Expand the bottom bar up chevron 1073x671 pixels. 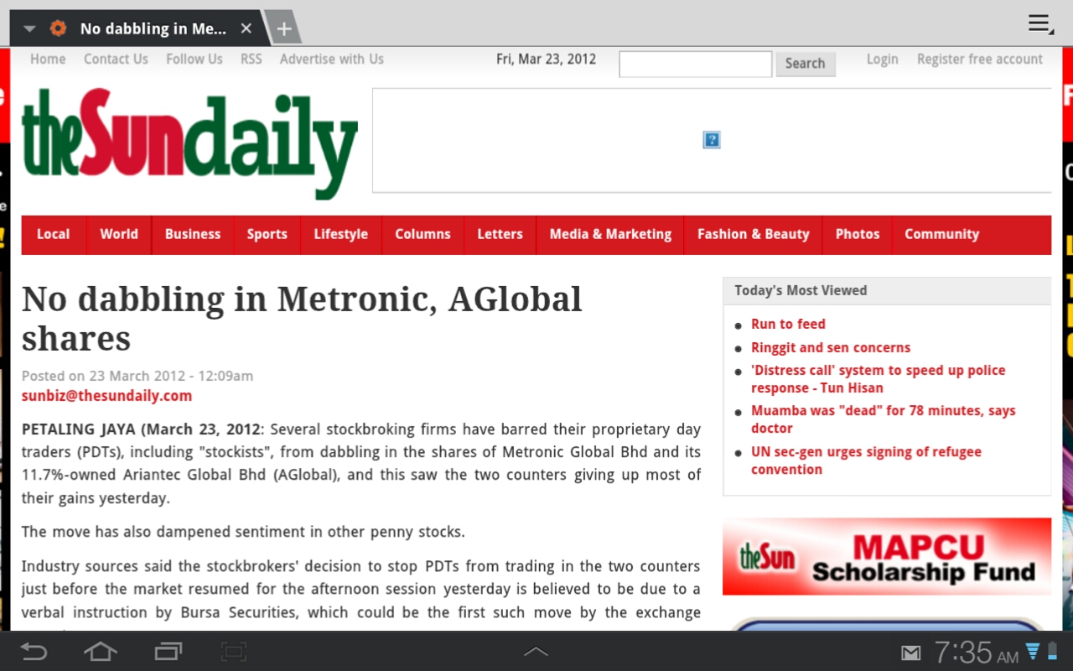(536, 652)
